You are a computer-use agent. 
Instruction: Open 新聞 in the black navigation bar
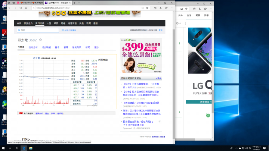click(89, 23)
